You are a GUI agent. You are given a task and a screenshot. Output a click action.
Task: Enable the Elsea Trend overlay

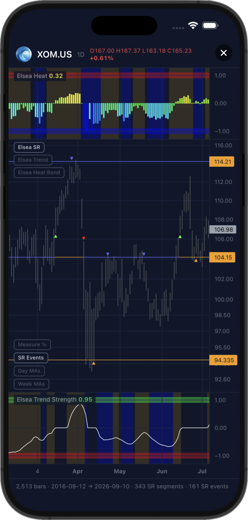pos(33,160)
